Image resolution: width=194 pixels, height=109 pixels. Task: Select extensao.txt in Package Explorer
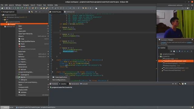10,27
